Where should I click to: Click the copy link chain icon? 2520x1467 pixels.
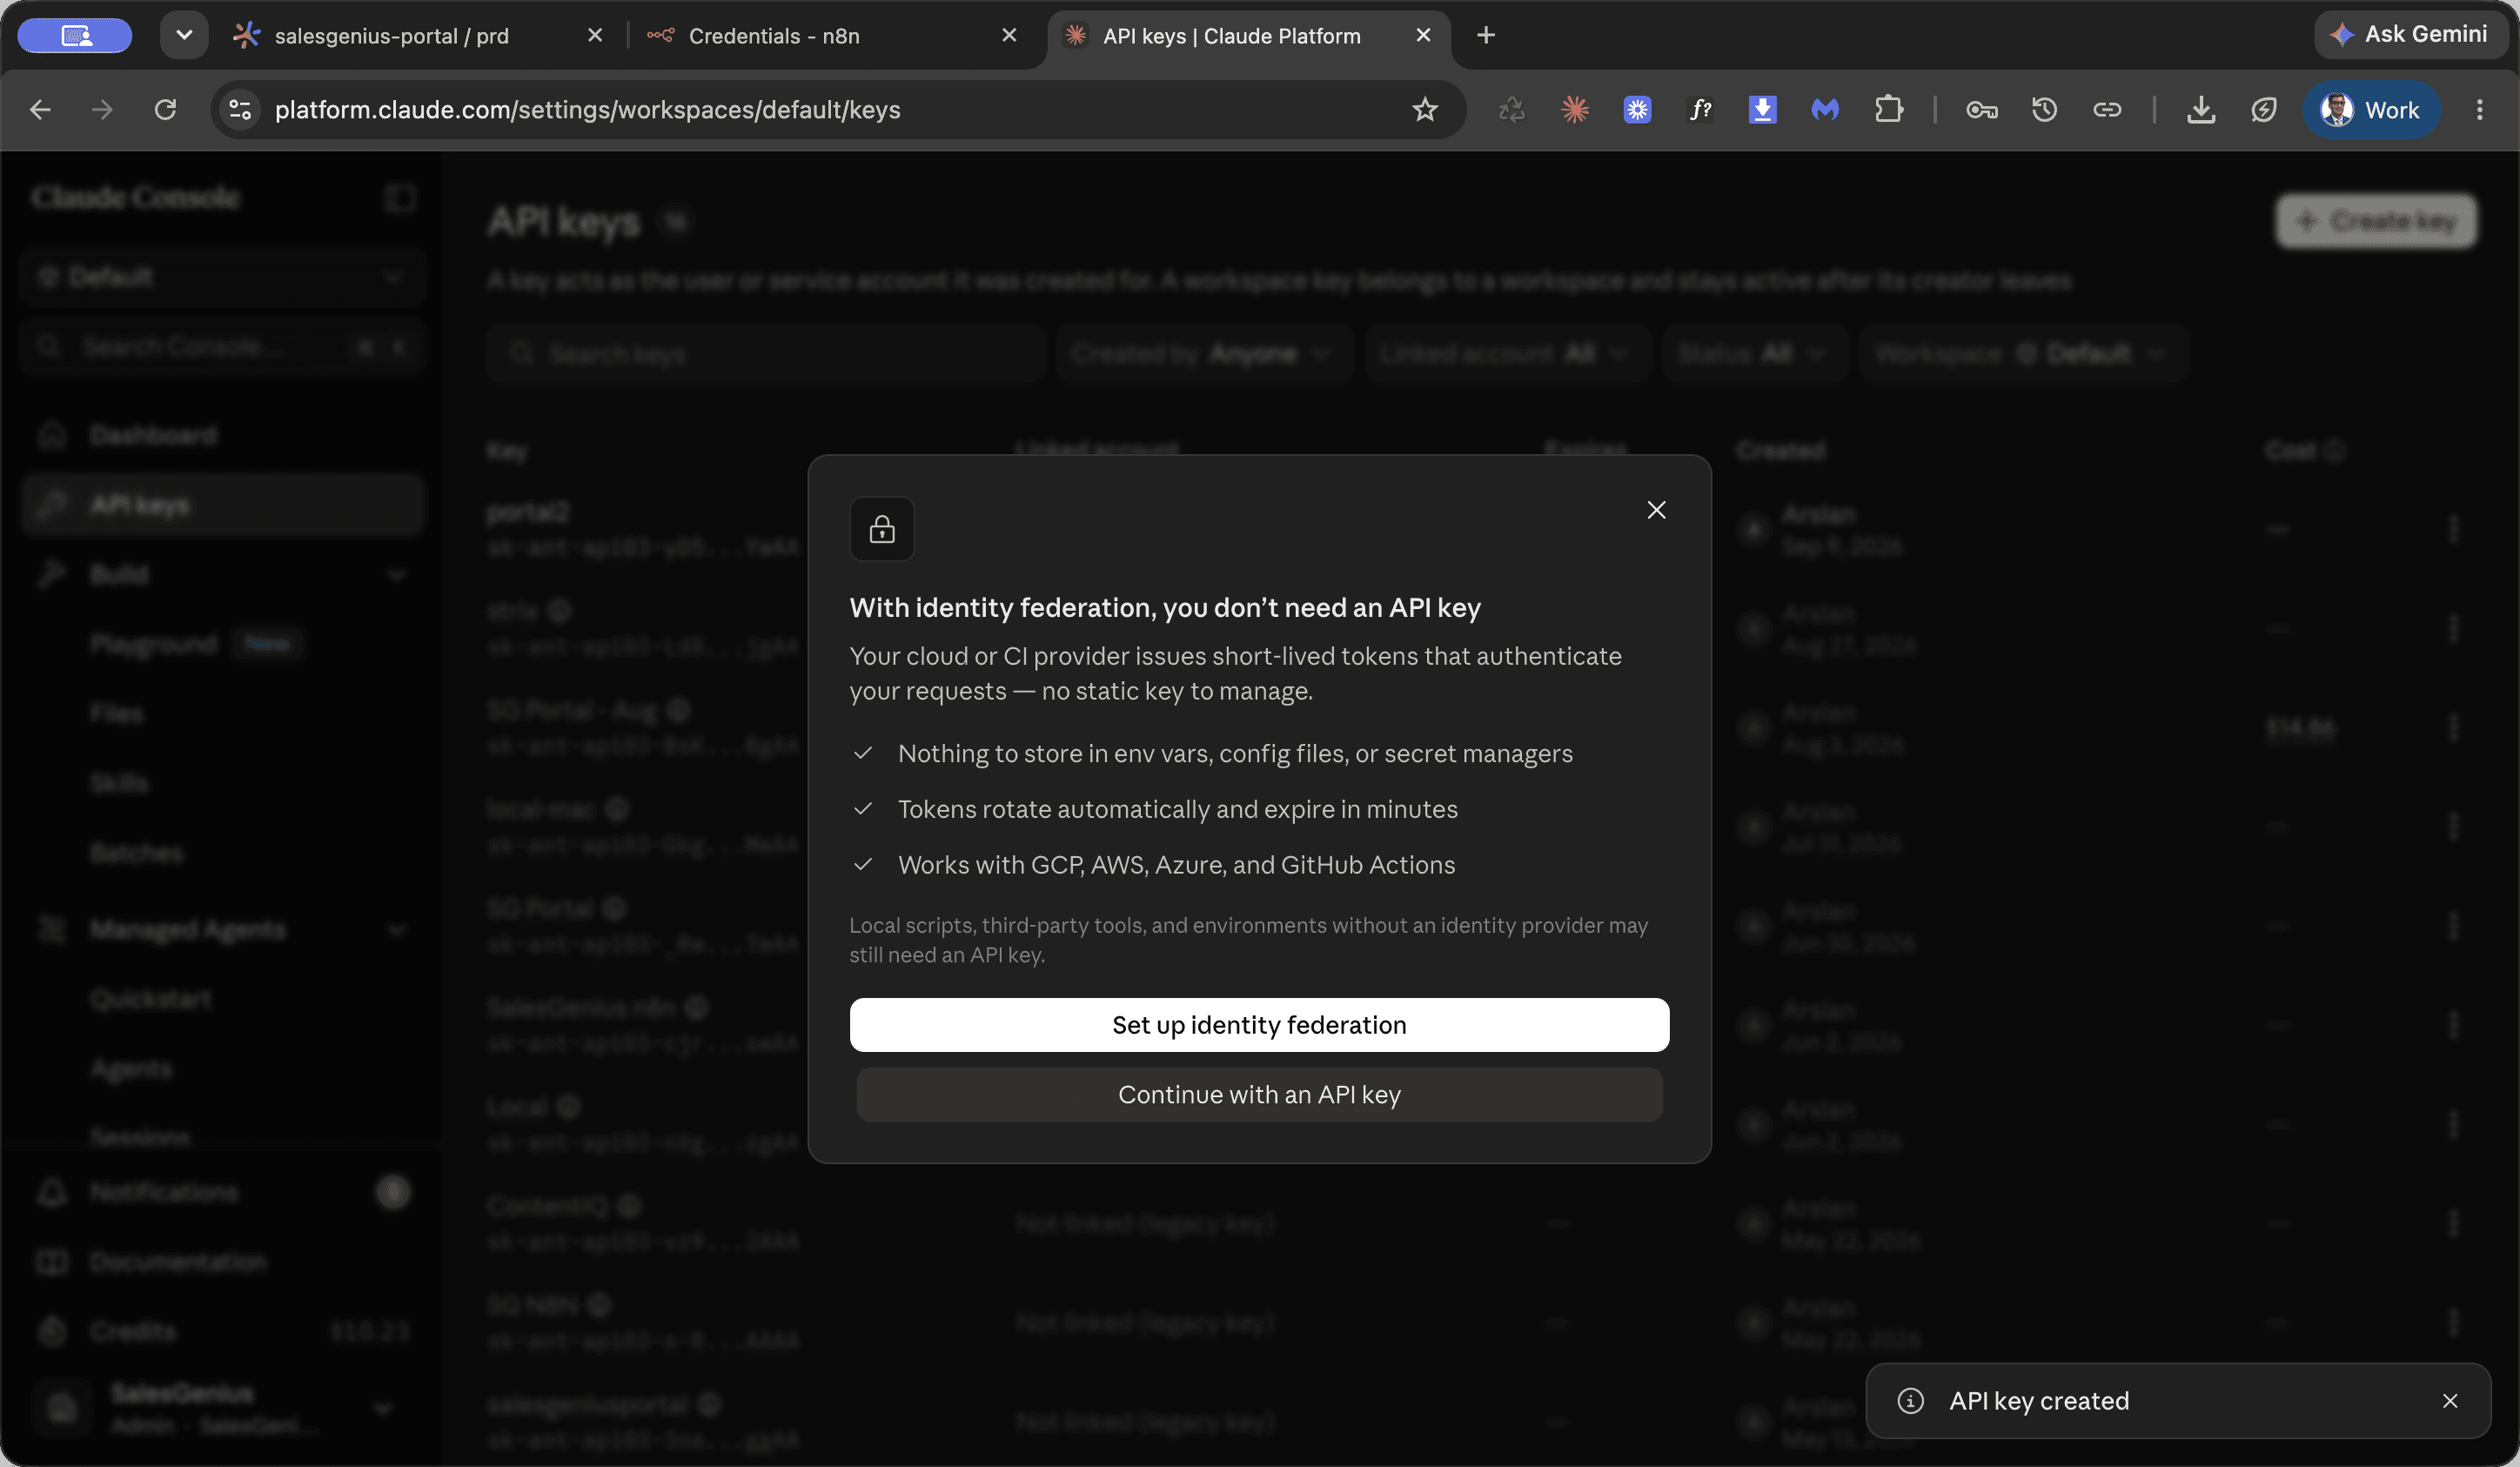2107,110
